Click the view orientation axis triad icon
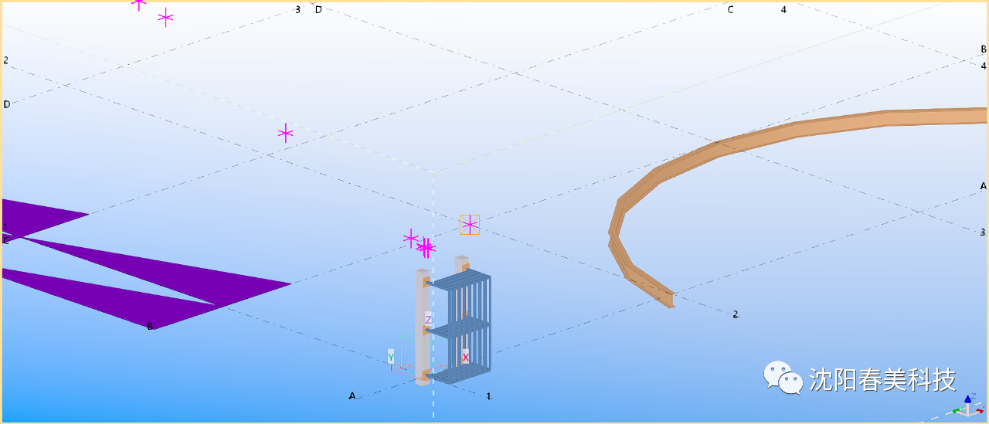Viewport: 989px width, 424px height. point(967,406)
